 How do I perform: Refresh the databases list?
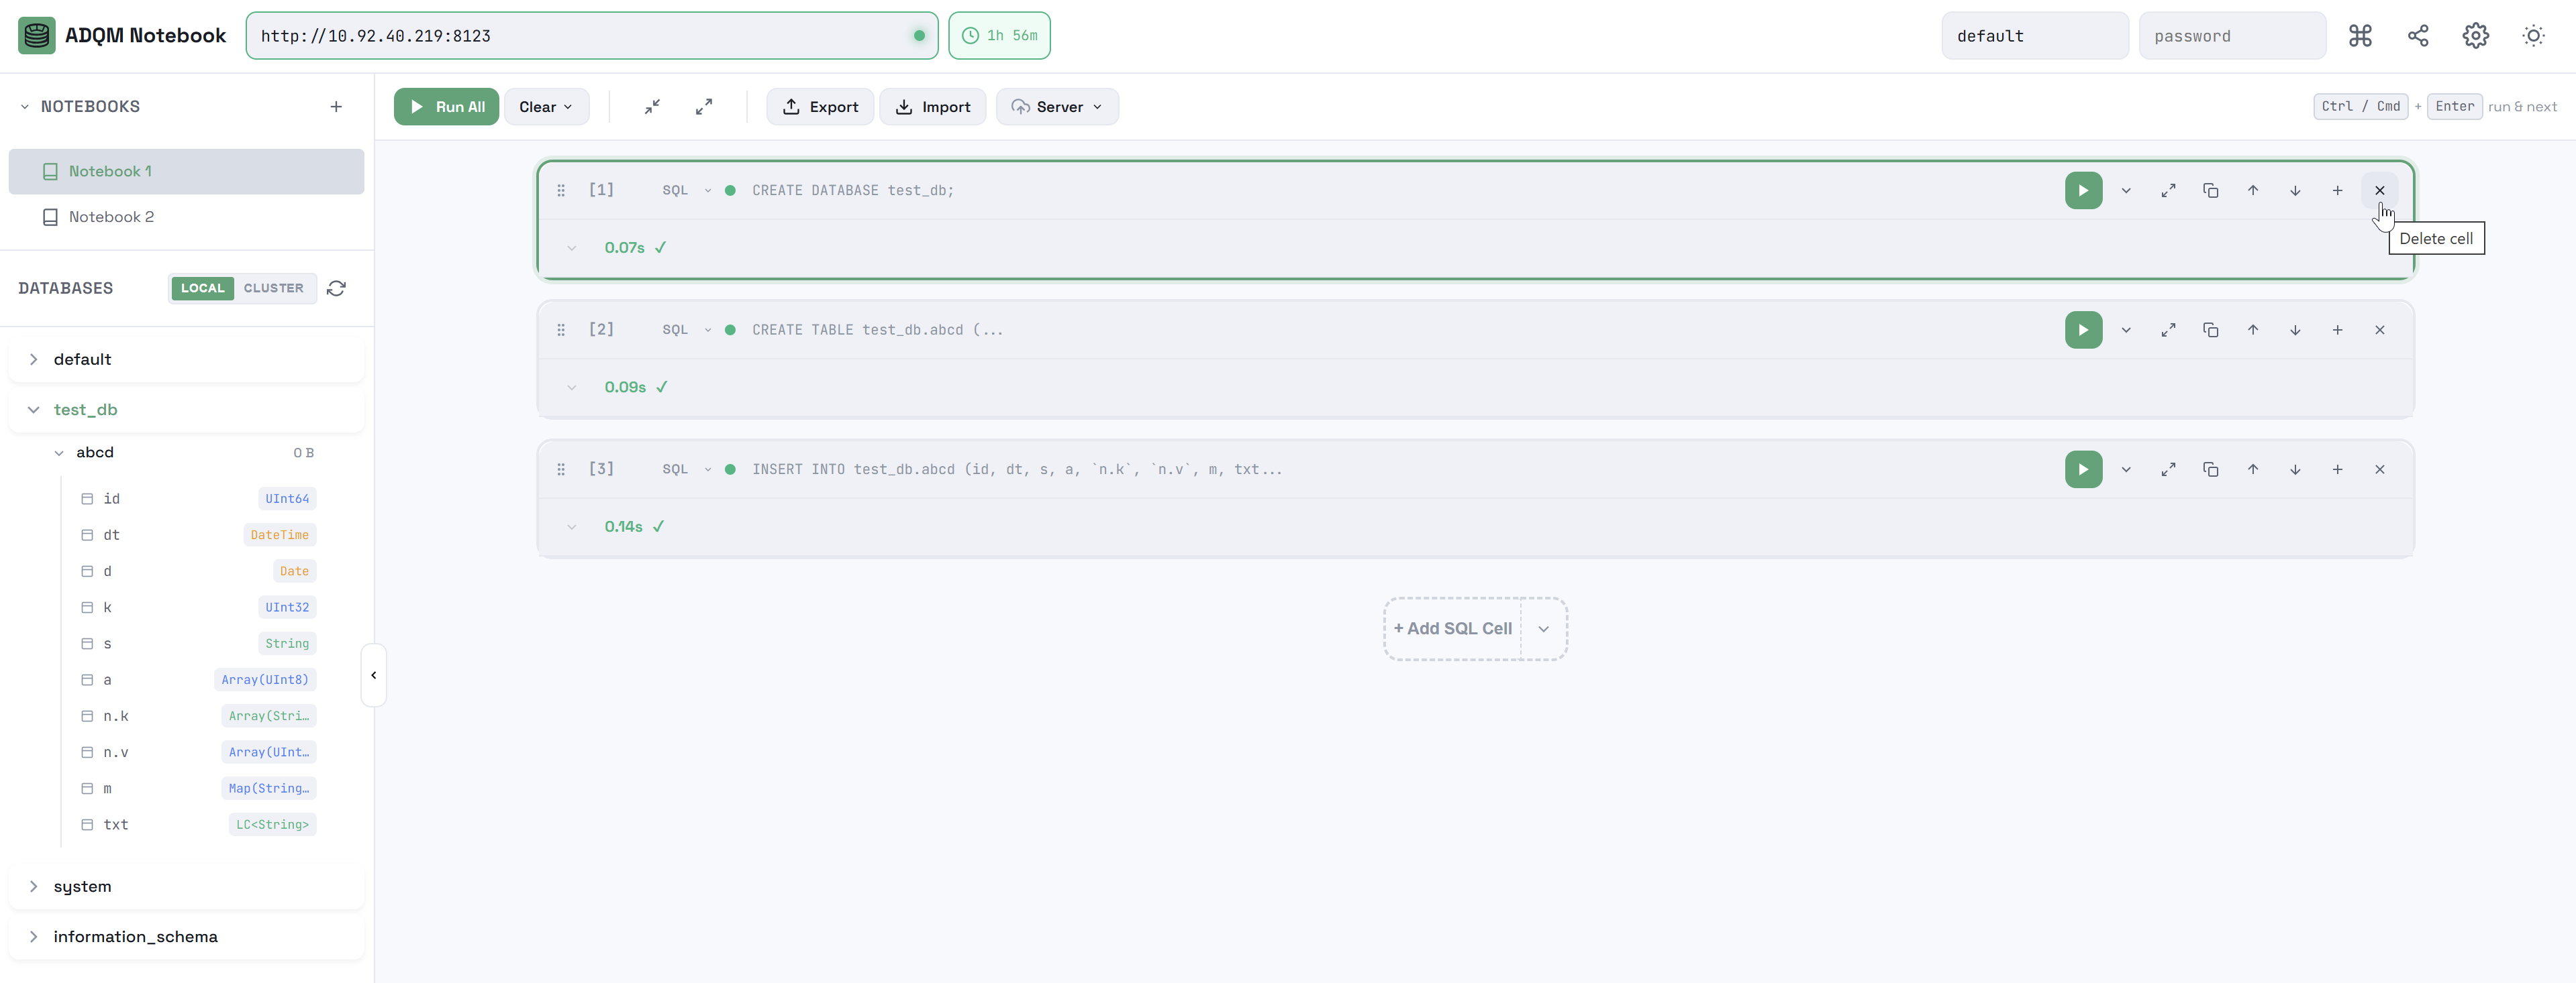point(336,288)
